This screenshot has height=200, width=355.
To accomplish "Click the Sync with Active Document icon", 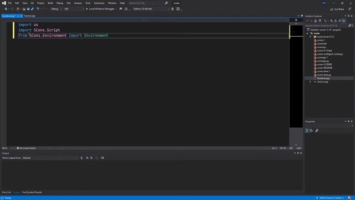I will coord(332,21).
